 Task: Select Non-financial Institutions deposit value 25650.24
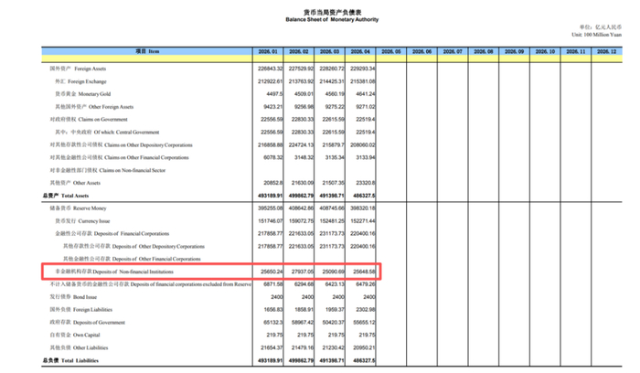pyautogui.click(x=272, y=272)
